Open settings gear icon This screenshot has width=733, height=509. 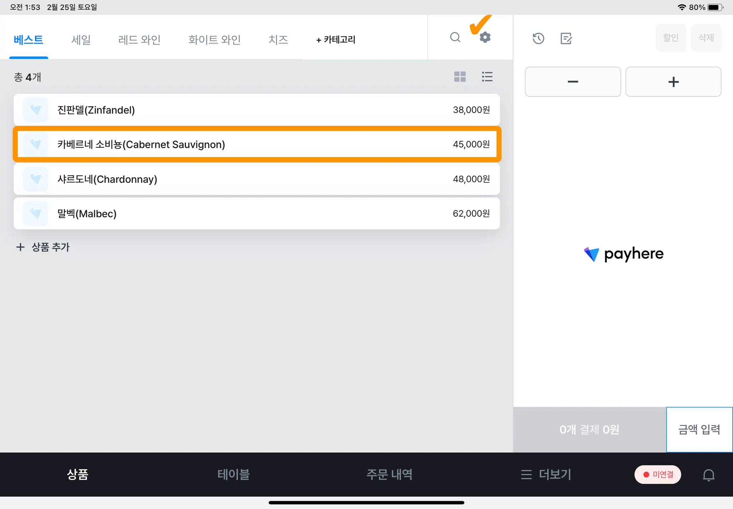[x=485, y=37]
